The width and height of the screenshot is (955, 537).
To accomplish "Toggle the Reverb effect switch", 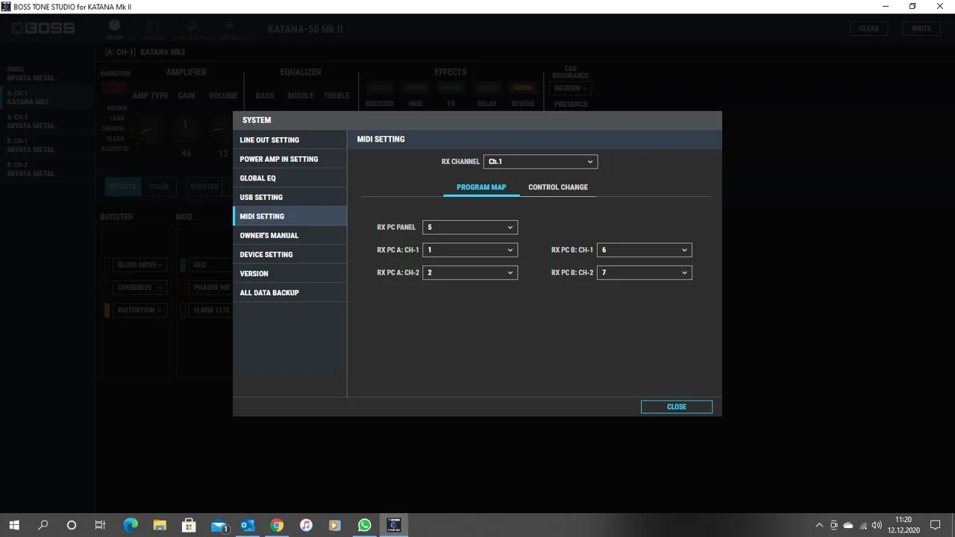I will point(522,88).
